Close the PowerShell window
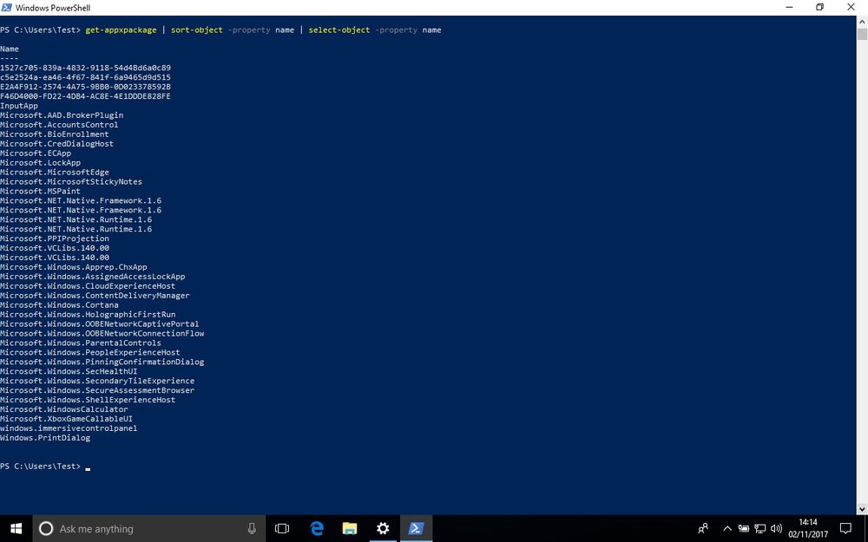This screenshot has height=542, width=868. coord(851,7)
